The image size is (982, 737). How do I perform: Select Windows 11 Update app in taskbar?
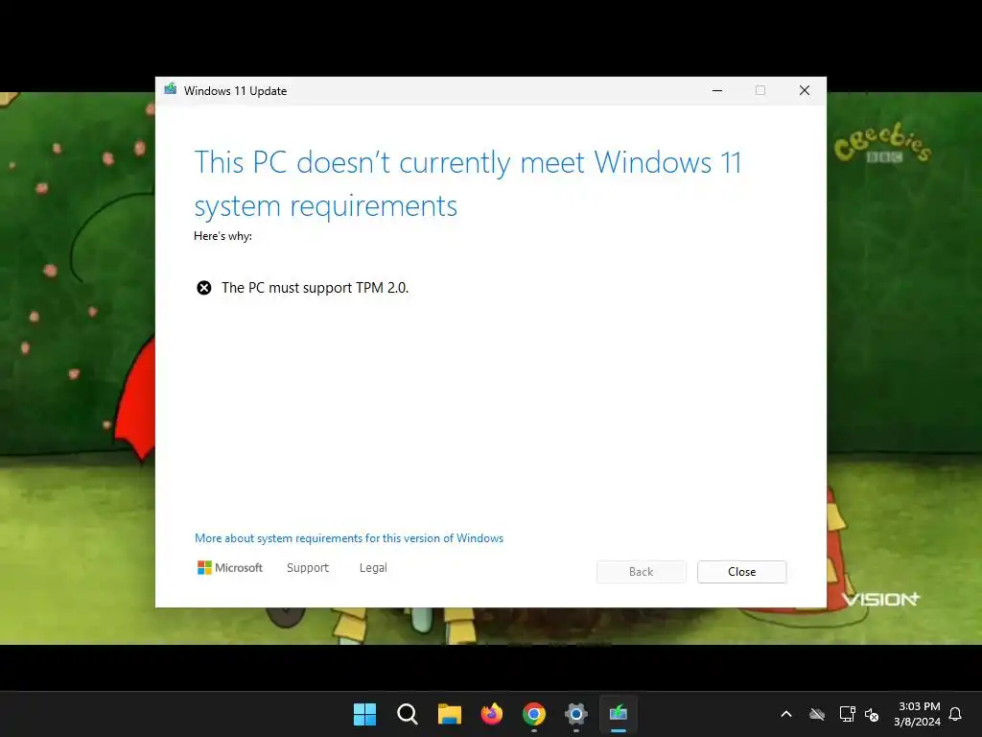[619, 714]
